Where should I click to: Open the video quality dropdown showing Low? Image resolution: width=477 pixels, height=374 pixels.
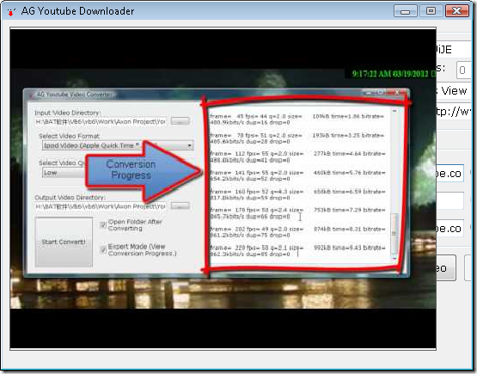pyautogui.click(x=64, y=173)
